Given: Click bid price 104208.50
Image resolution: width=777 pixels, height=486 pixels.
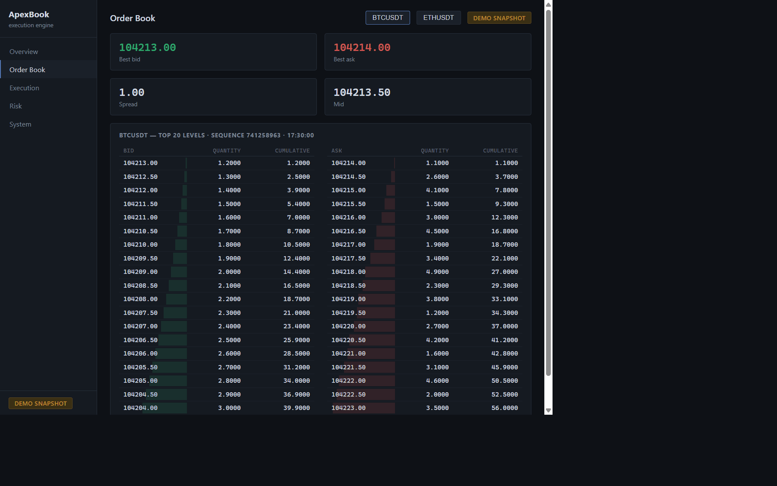Looking at the screenshot, I should point(140,286).
